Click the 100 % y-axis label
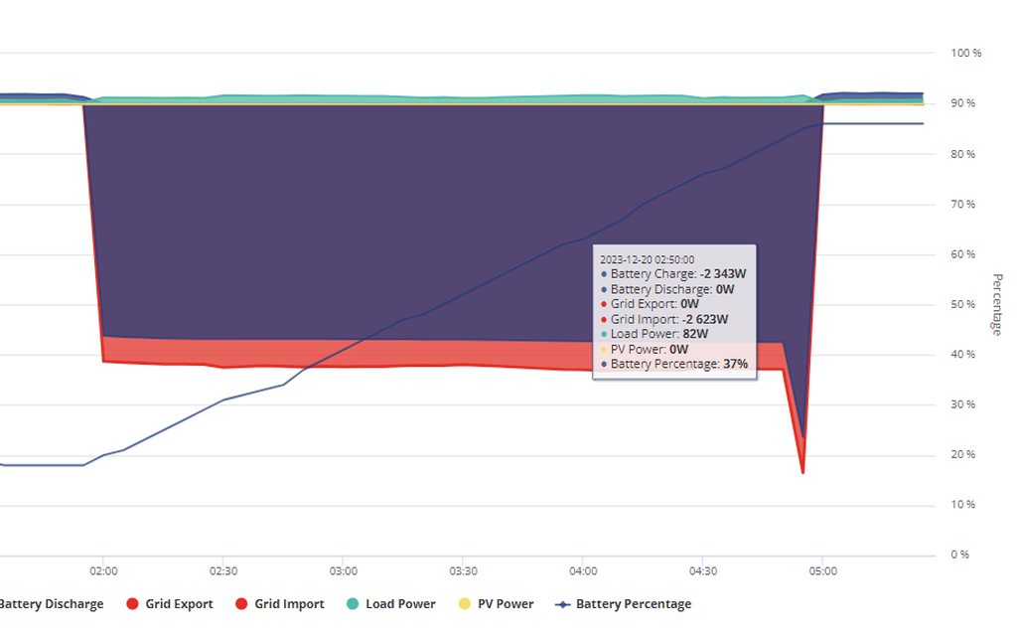 [x=965, y=53]
